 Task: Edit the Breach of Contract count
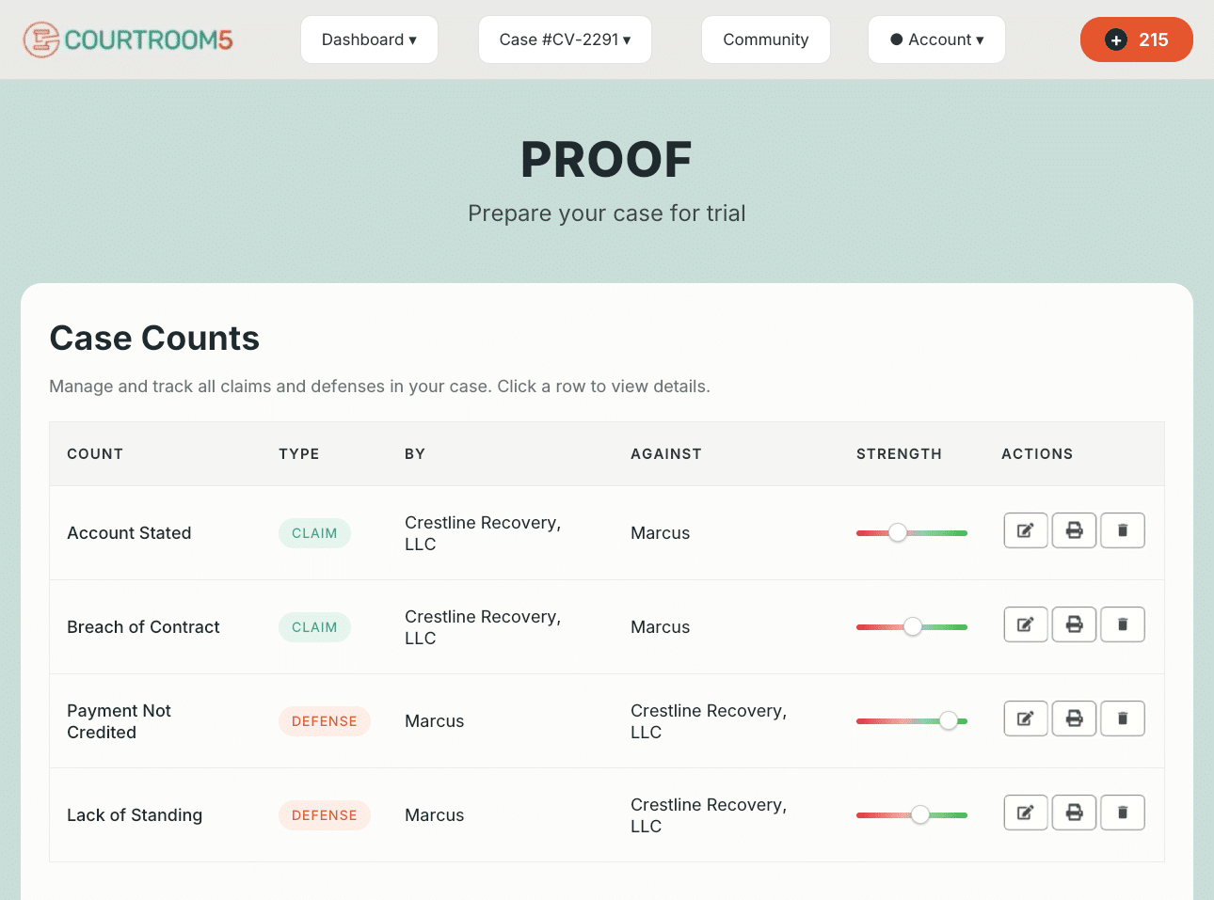click(1026, 624)
